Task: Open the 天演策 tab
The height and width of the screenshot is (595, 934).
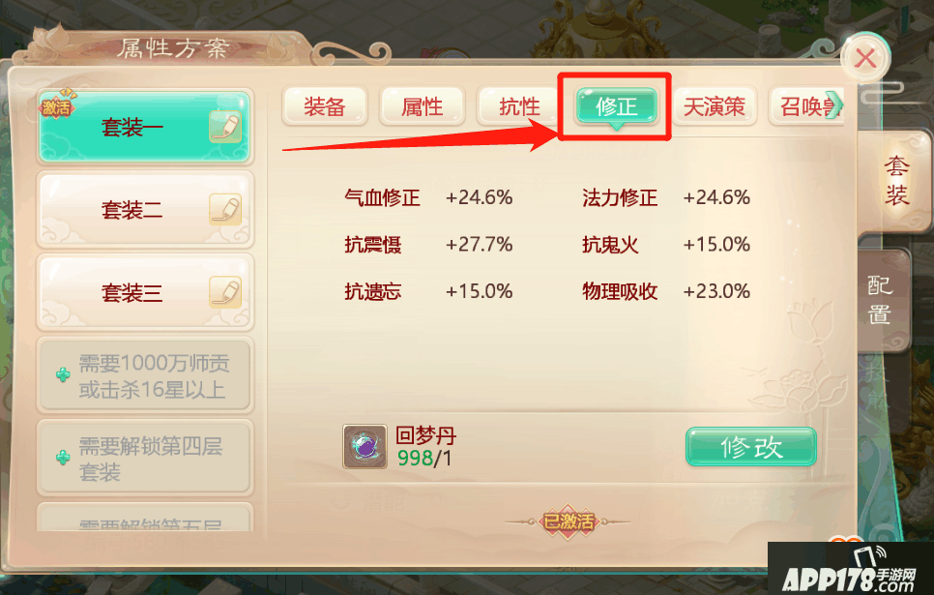Action: (715, 106)
